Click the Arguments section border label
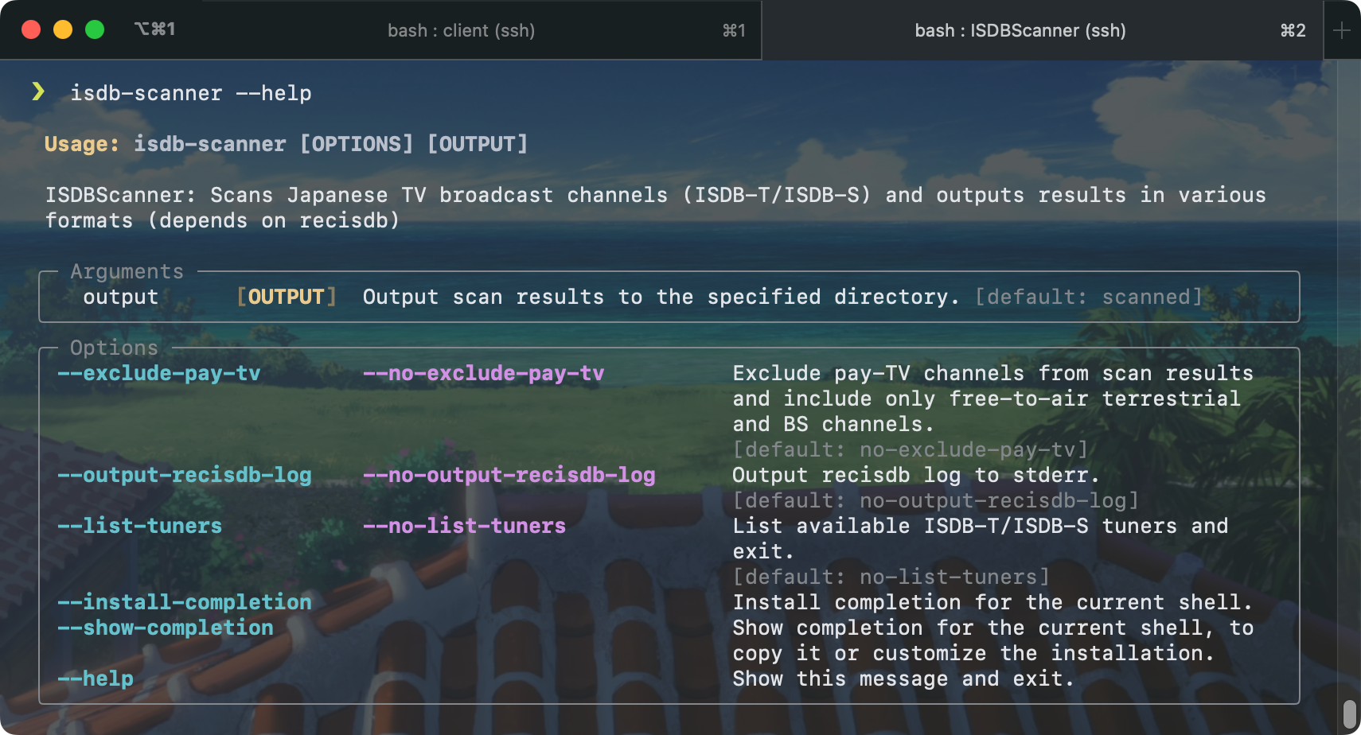 [127, 271]
